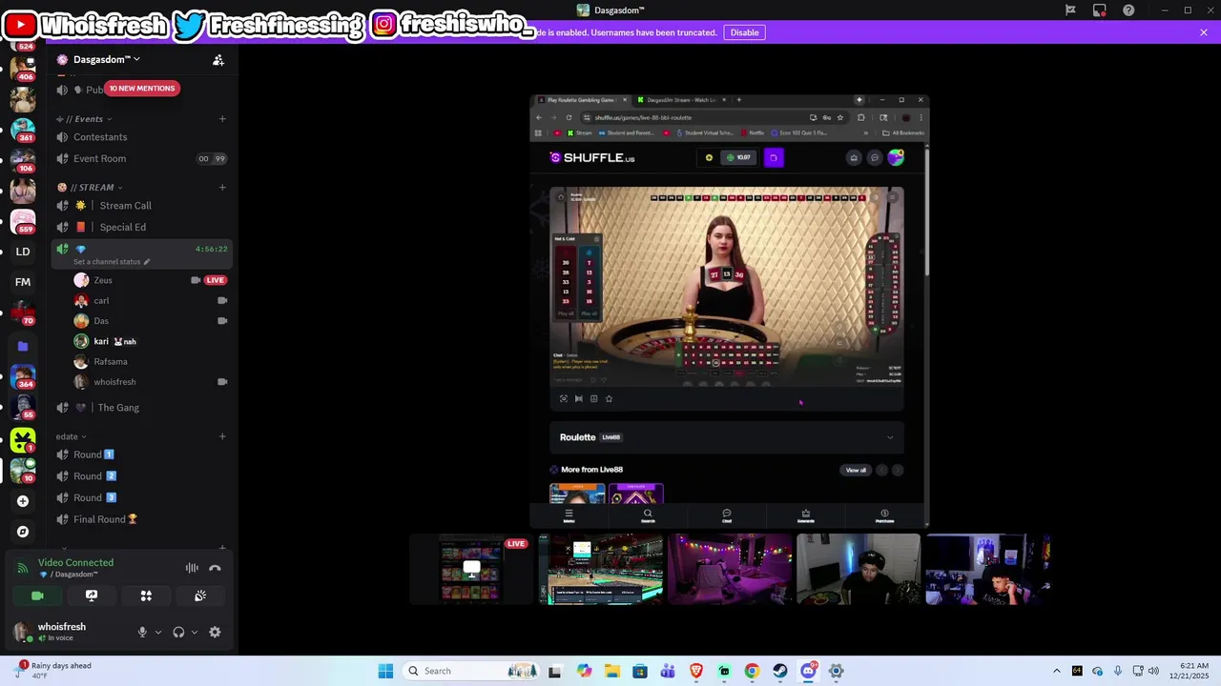Dismiss the purple streamer mode banner
This screenshot has width=1221, height=686.
point(1204,32)
